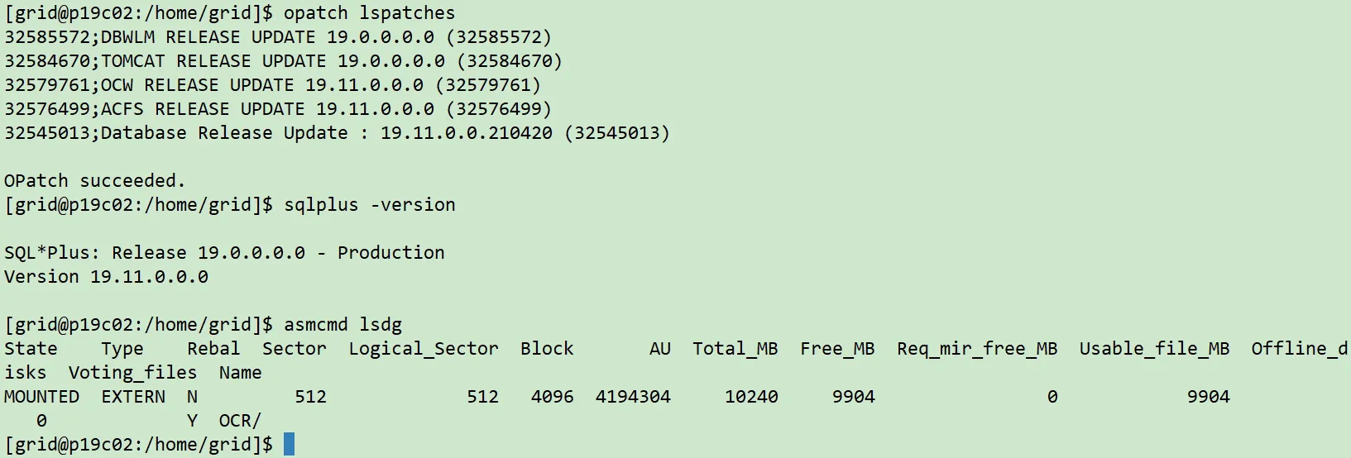Click the 'sqlplus -version' command

pyautogui.click(x=369, y=205)
